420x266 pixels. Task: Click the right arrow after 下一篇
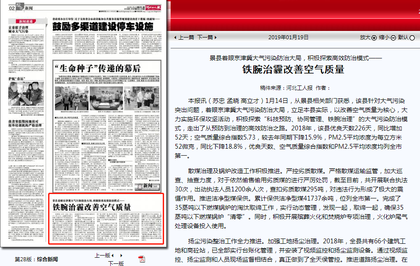216,38
